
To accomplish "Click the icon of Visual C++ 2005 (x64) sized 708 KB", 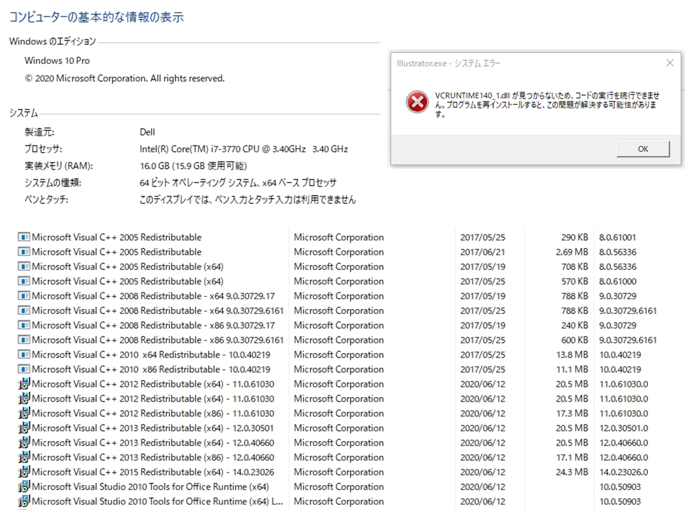I will pyautogui.click(x=24, y=267).
